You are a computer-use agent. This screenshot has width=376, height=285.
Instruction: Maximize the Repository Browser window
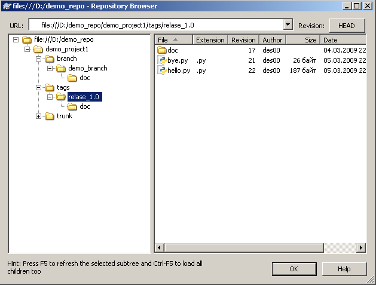click(357, 6)
